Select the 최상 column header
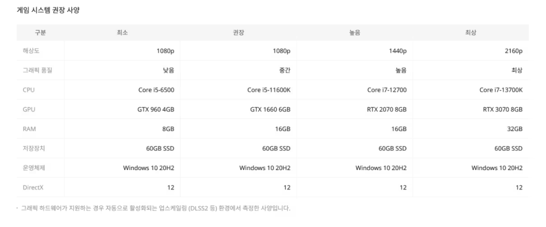546x227 pixels. (471, 33)
